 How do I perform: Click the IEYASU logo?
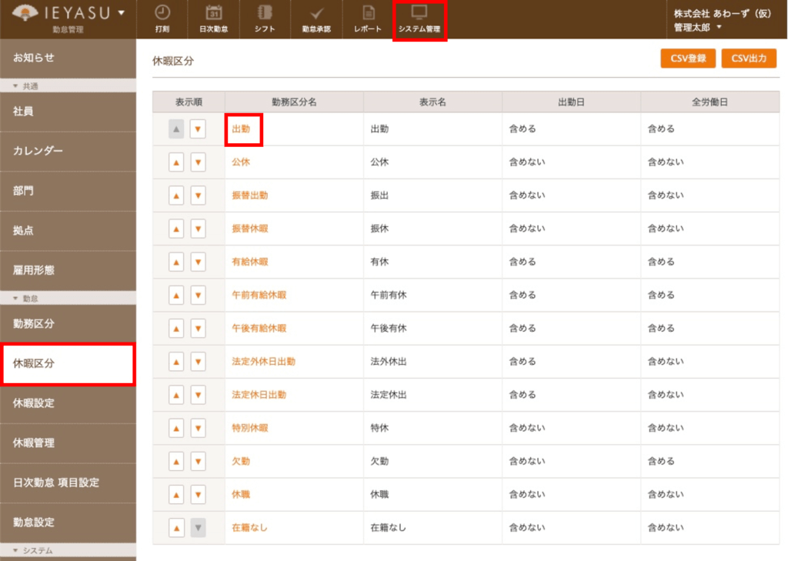click(x=62, y=14)
